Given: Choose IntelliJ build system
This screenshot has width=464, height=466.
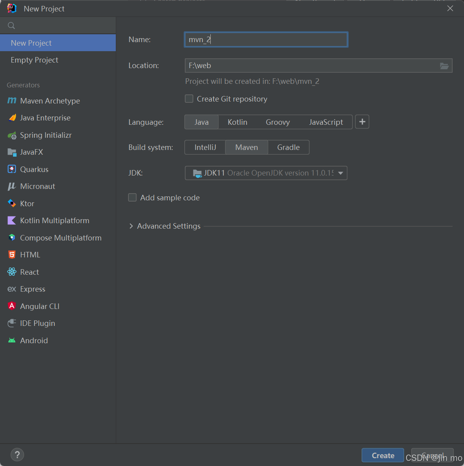Looking at the screenshot, I should click(x=205, y=148).
